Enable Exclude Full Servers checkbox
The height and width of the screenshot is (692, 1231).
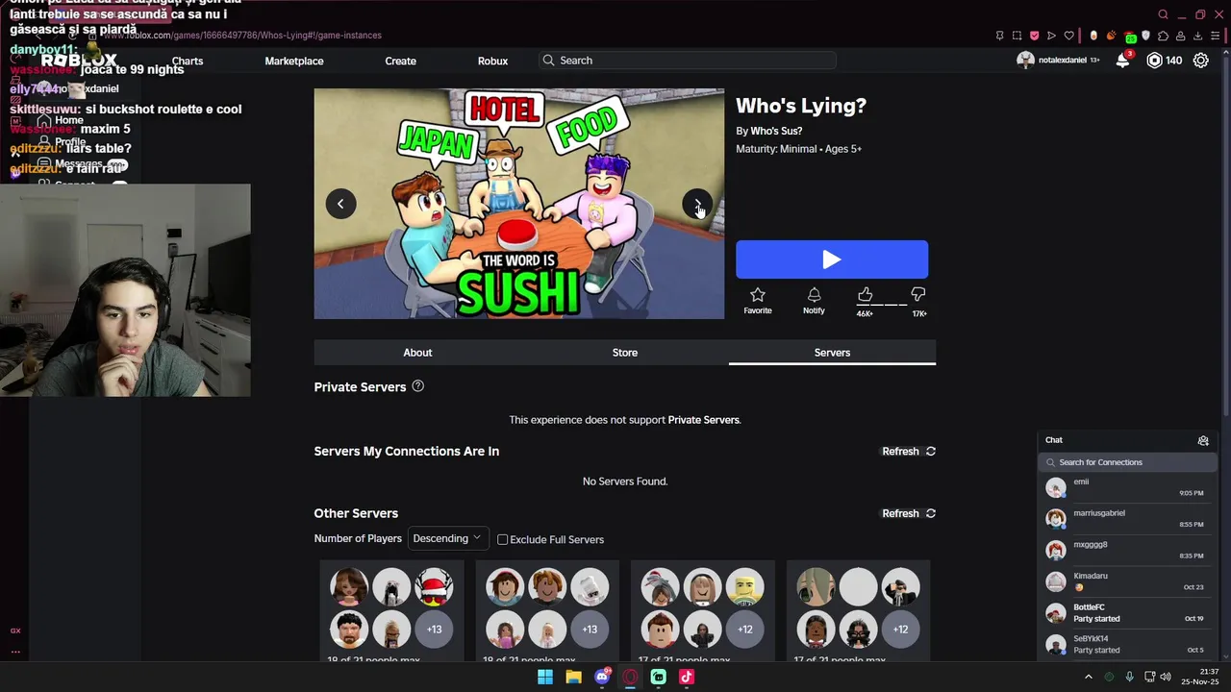click(x=502, y=539)
